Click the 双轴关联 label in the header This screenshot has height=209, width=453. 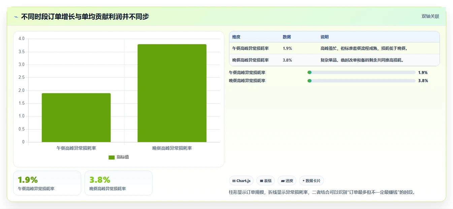point(430,16)
